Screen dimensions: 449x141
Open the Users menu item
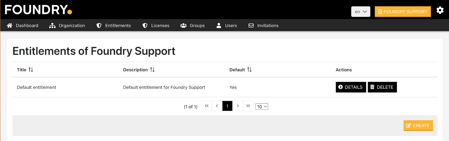click(227, 26)
